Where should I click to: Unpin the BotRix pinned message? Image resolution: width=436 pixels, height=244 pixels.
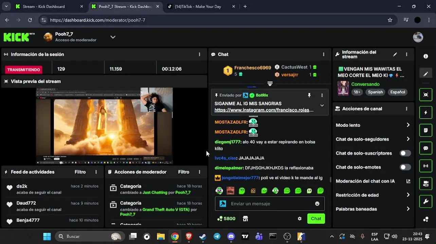pyautogui.click(x=309, y=95)
